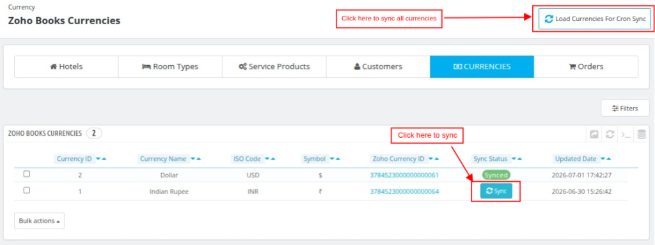Click the refresh list icon in the table header
655x245 pixels.
click(x=610, y=135)
